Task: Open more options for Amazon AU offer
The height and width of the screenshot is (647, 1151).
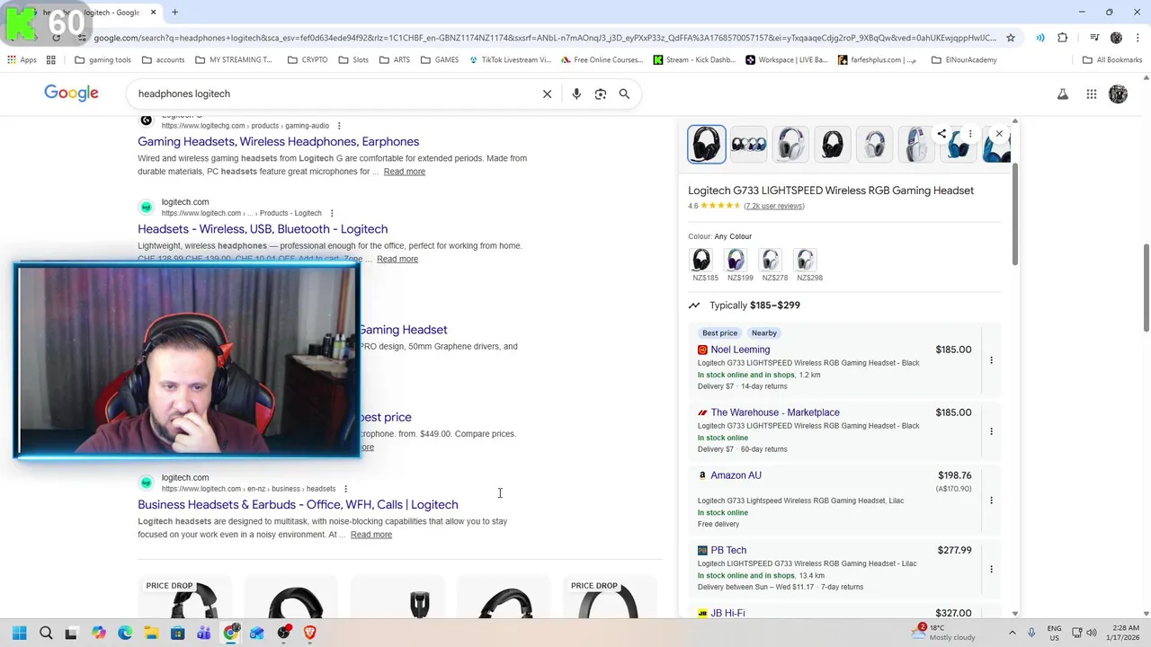Action: click(991, 501)
